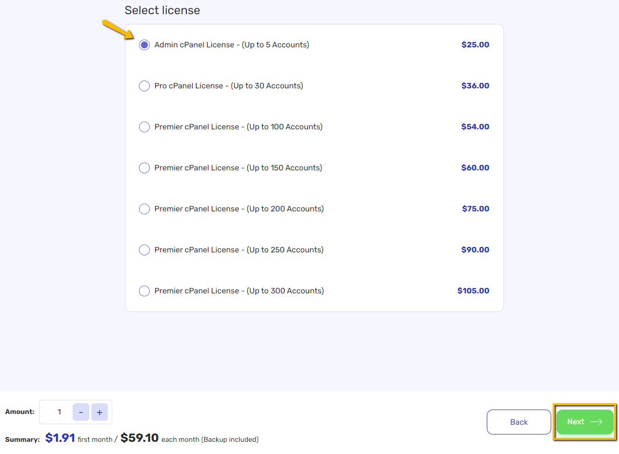Select Premier license for 250 Accounts

[144, 250]
